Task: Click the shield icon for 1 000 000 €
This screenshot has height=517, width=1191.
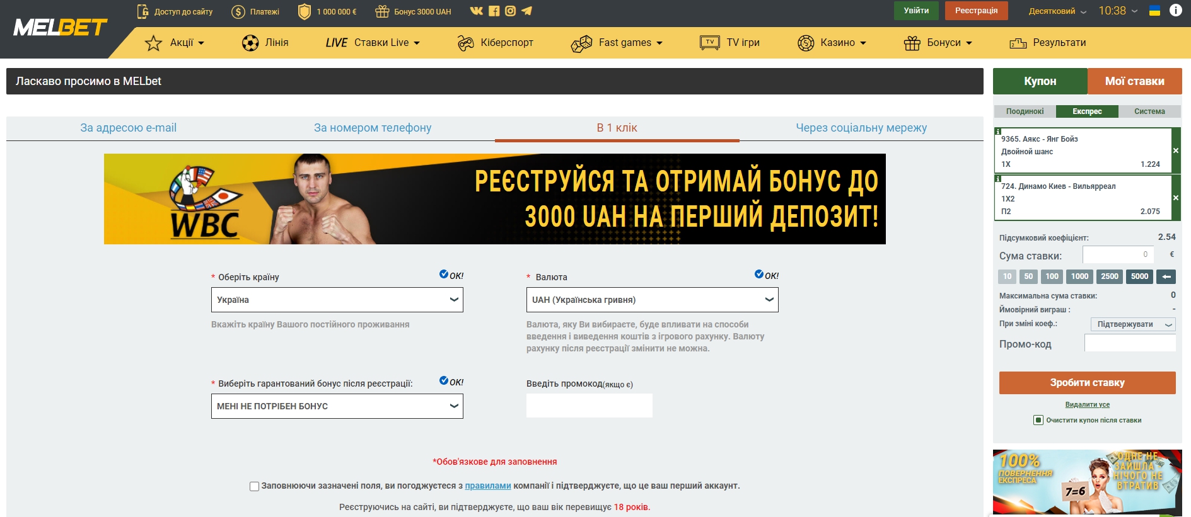Action: coord(305,11)
